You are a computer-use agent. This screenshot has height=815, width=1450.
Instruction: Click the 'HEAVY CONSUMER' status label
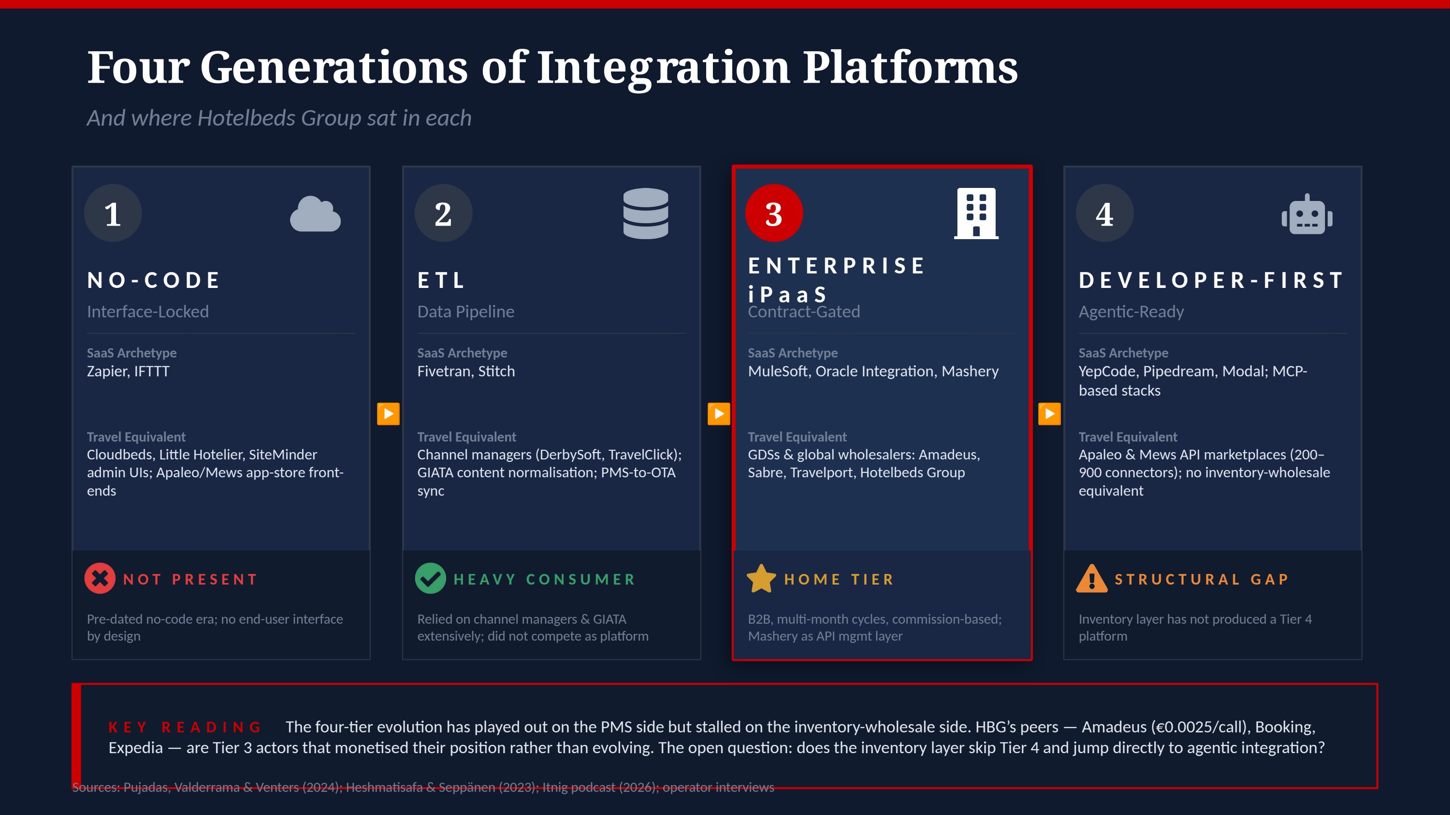[x=544, y=579]
